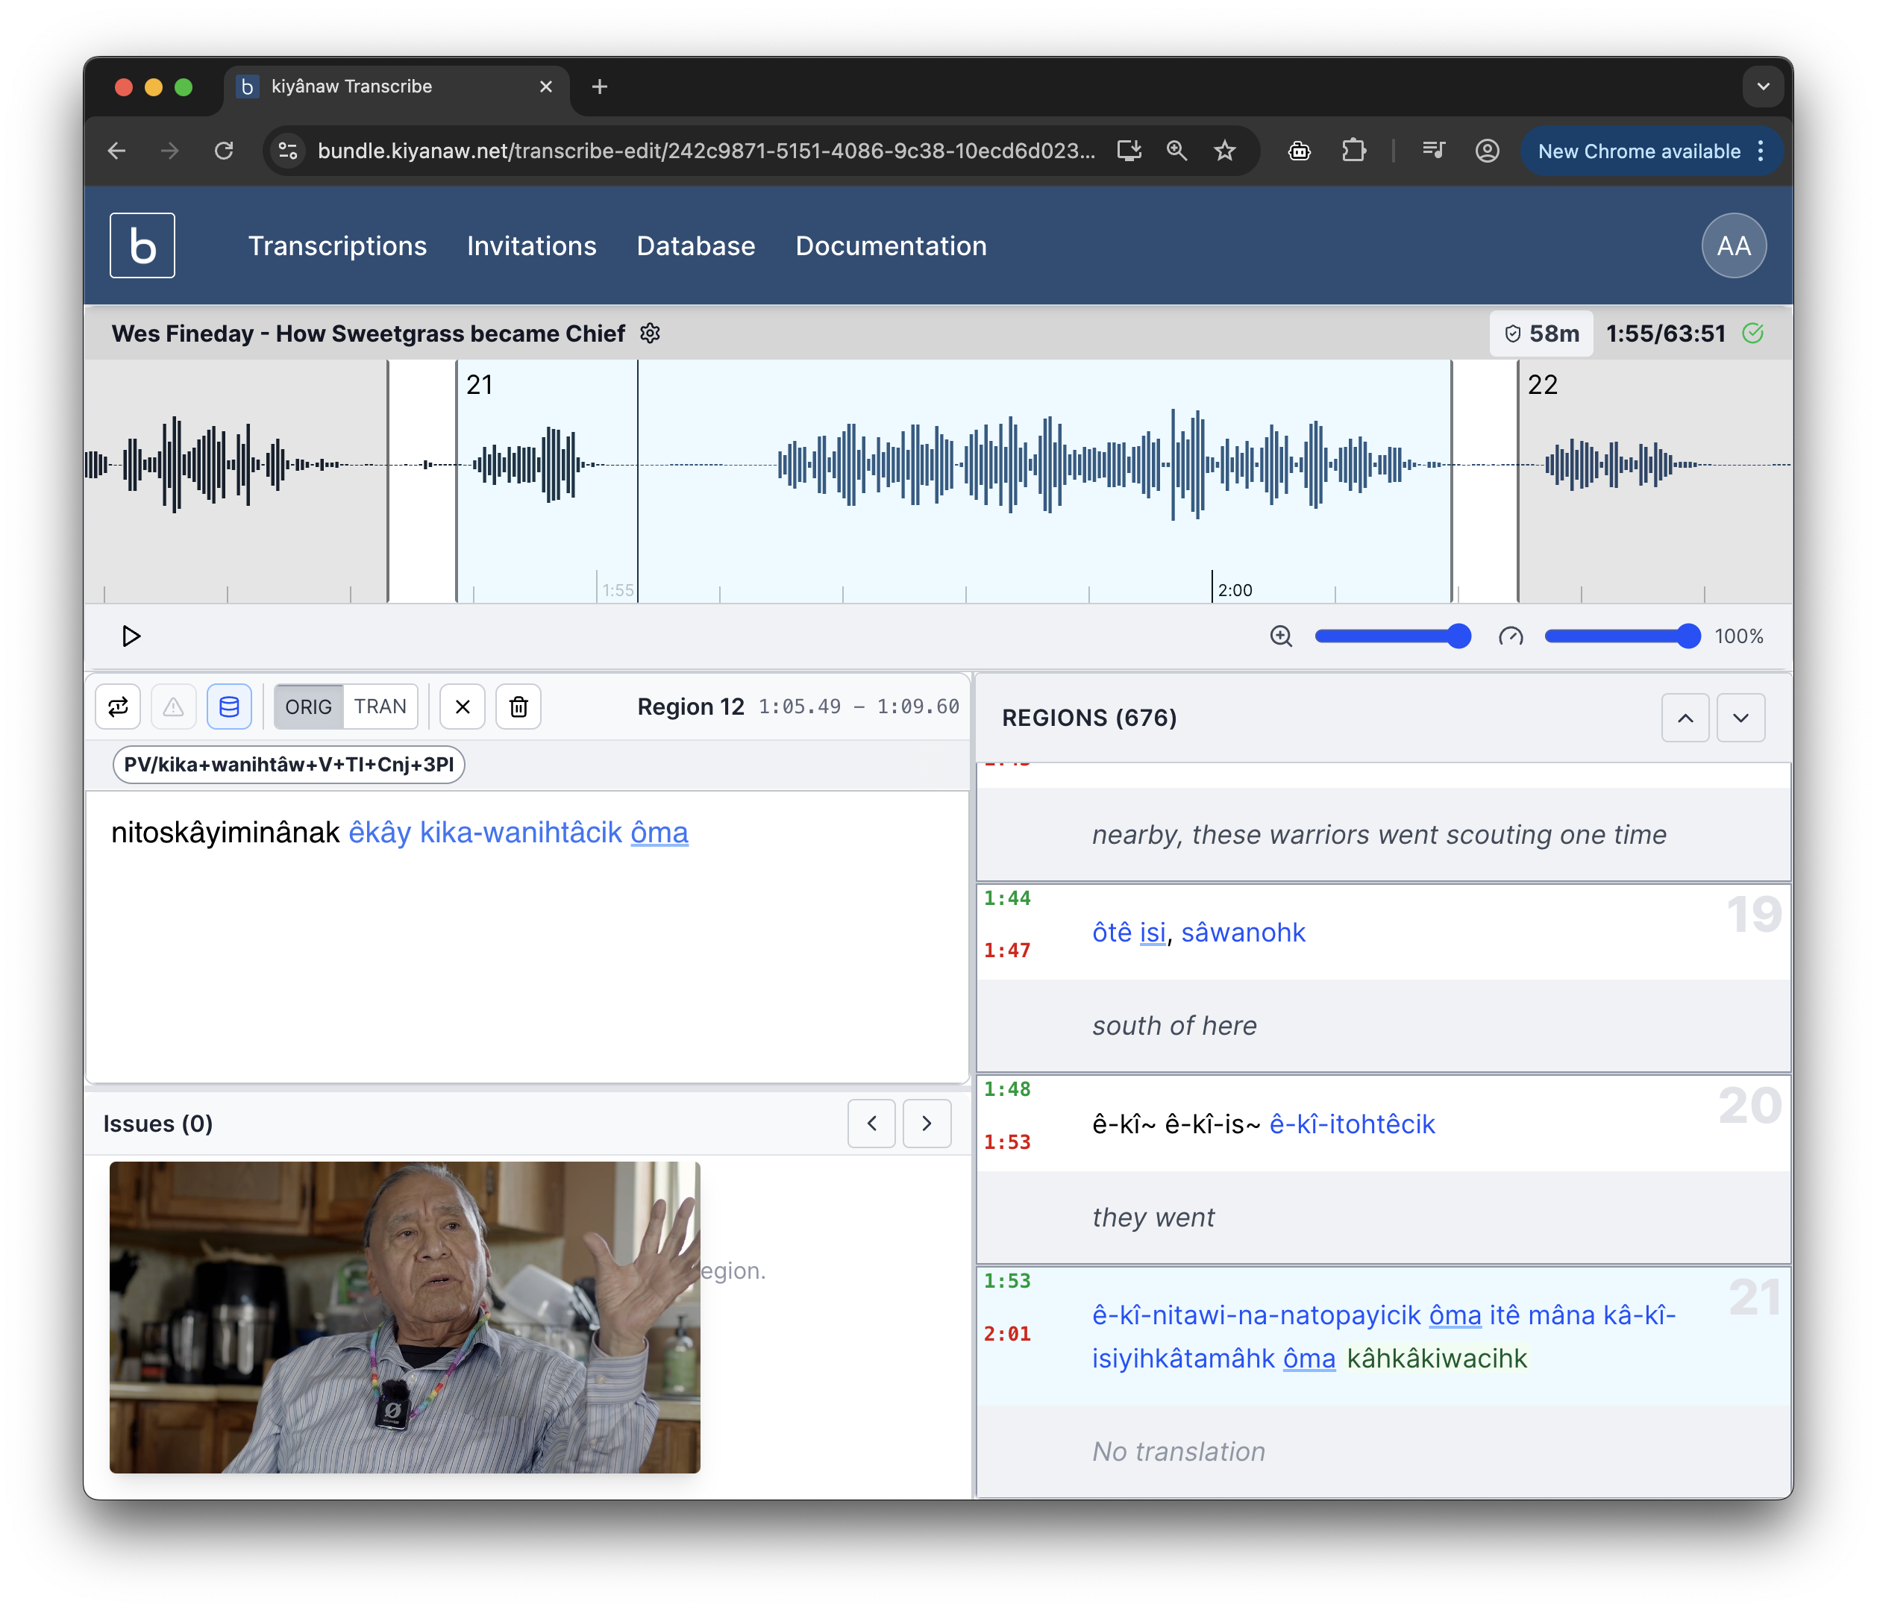This screenshot has width=1877, height=1610.
Task: Close Region 12 using the X icon
Action: (x=462, y=707)
